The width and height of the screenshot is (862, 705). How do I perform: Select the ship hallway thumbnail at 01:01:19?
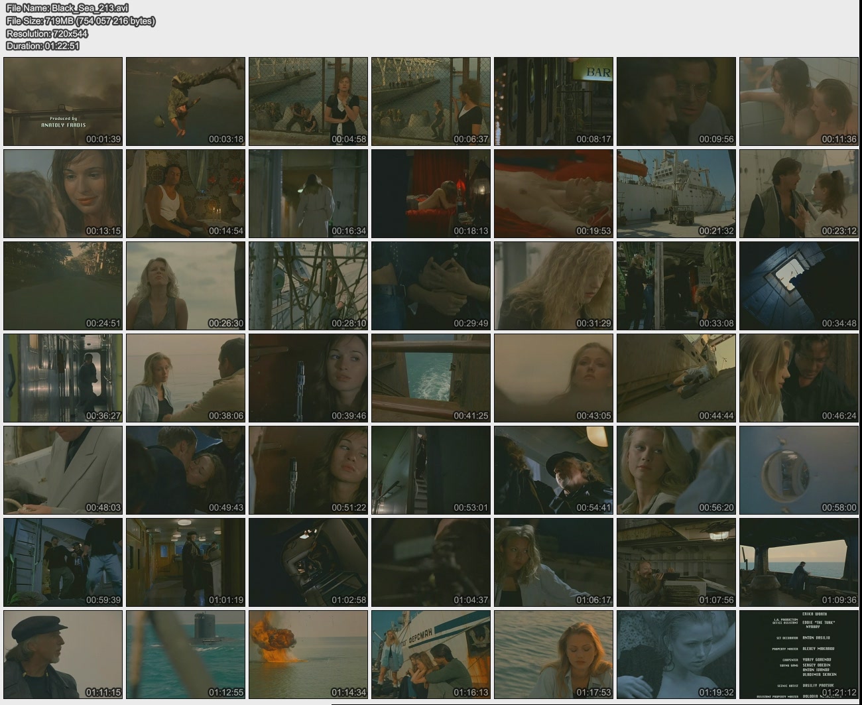pyautogui.click(x=186, y=562)
